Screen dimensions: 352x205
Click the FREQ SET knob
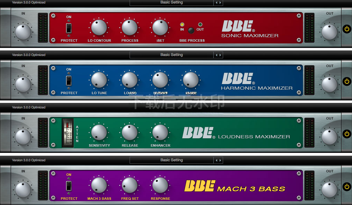tap(130, 185)
